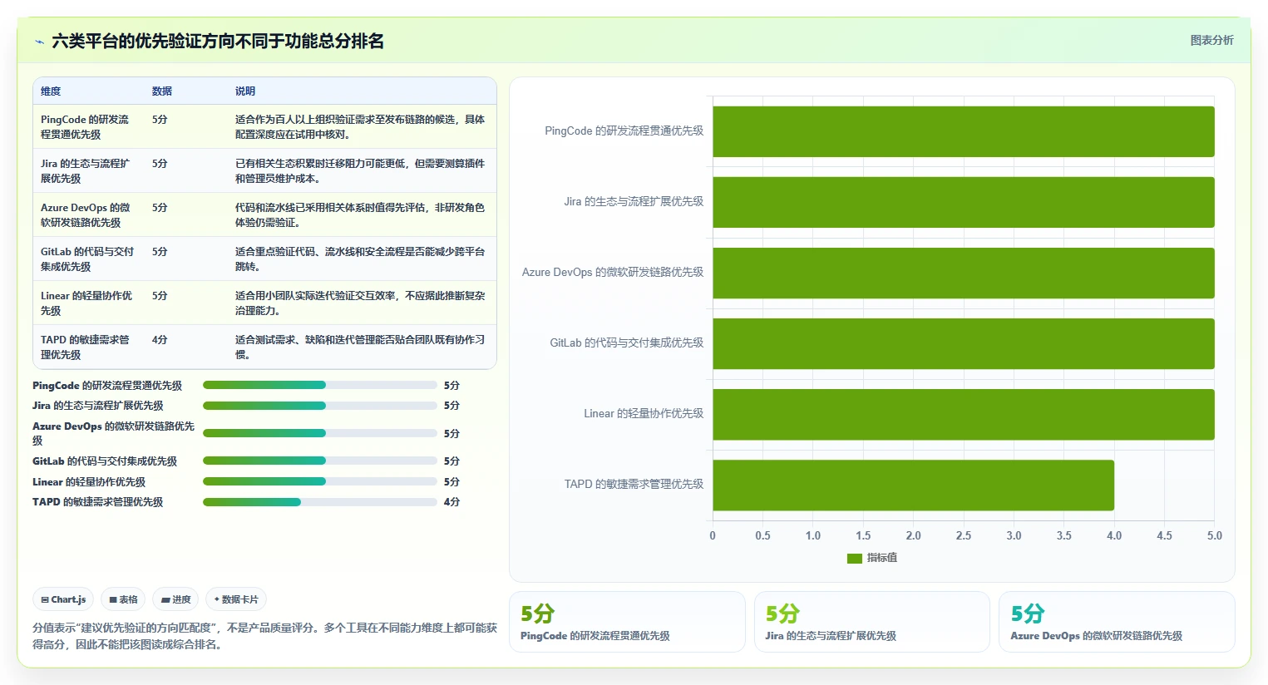Image resolution: width=1268 pixels, height=685 pixels.
Task: Click the Linear progress bar
Action: [x=320, y=481]
